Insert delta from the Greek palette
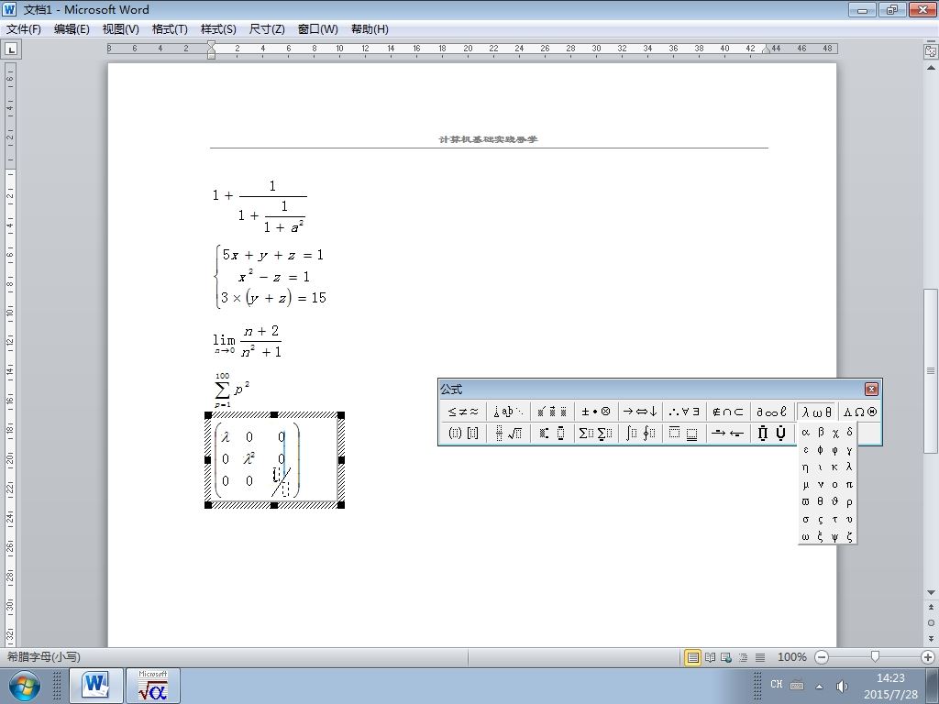 tap(849, 433)
